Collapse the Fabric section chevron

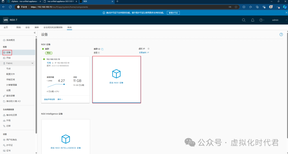coord(33,63)
